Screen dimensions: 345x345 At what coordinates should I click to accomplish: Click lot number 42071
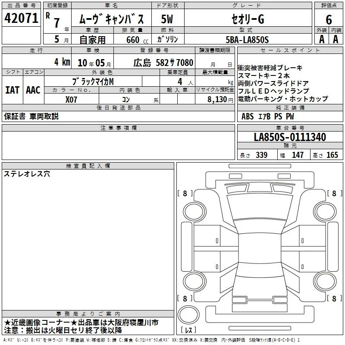(21, 18)
